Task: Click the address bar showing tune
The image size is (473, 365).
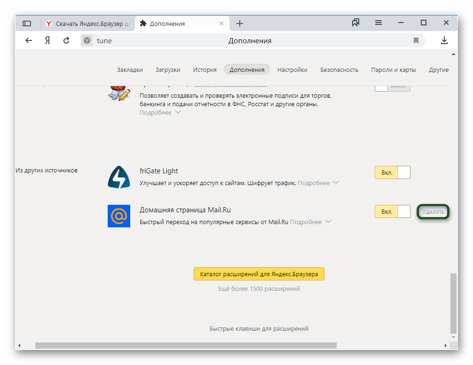Action: tap(250, 41)
